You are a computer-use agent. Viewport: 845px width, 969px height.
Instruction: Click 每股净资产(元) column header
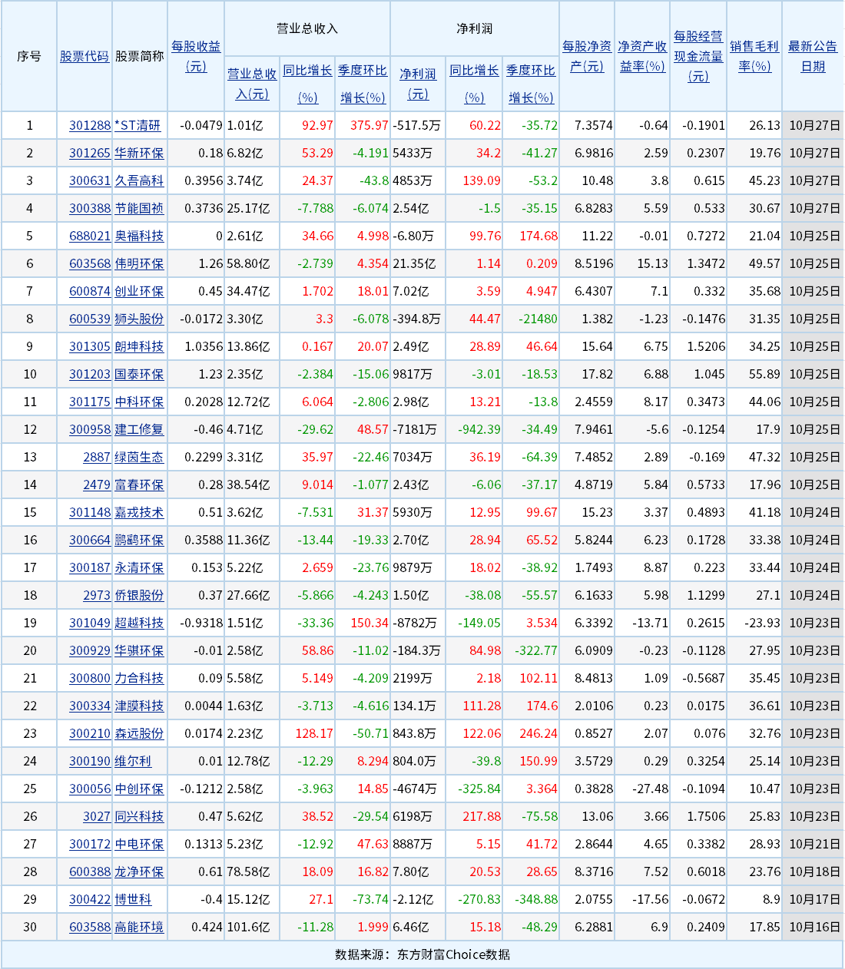coord(587,56)
